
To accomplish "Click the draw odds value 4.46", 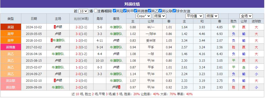I will point(202,34).
